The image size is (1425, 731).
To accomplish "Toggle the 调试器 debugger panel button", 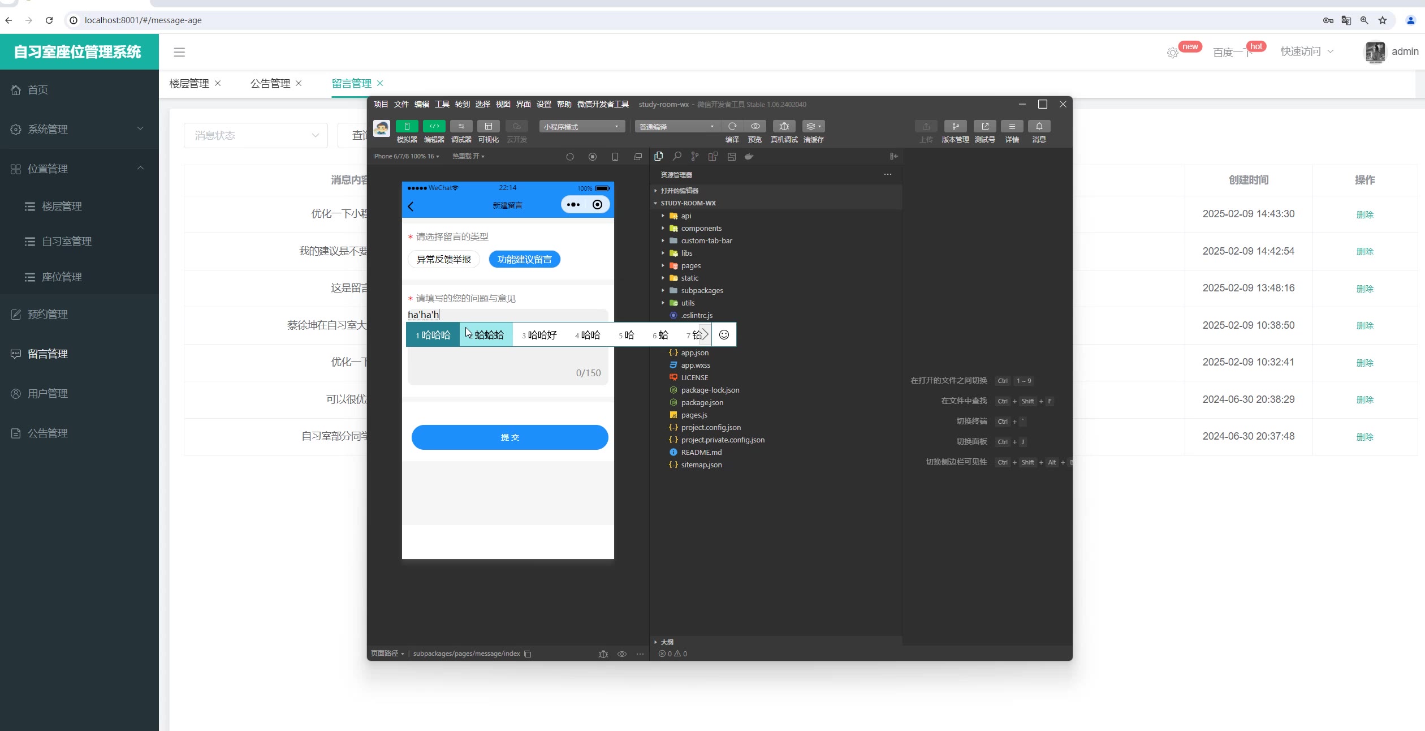I will point(461,126).
